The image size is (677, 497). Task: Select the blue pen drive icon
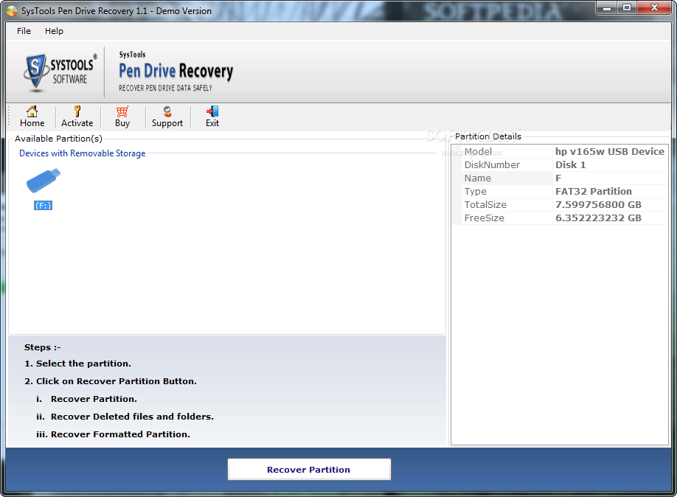tap(44, 181)
